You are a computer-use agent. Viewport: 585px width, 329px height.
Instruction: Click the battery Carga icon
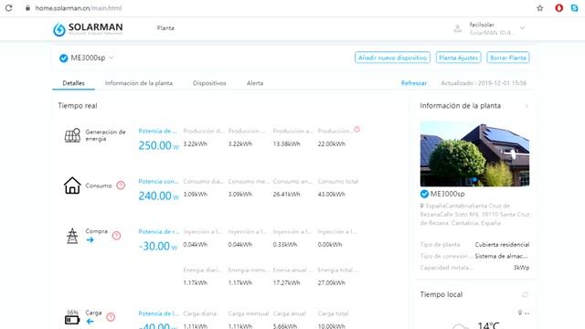72,320
